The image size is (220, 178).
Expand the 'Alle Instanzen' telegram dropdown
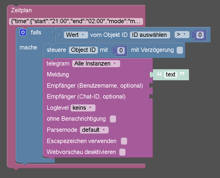[96, 64]
